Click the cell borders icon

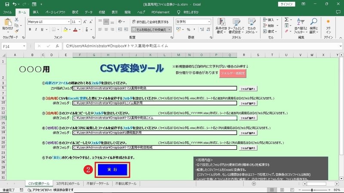coord(54,29)
